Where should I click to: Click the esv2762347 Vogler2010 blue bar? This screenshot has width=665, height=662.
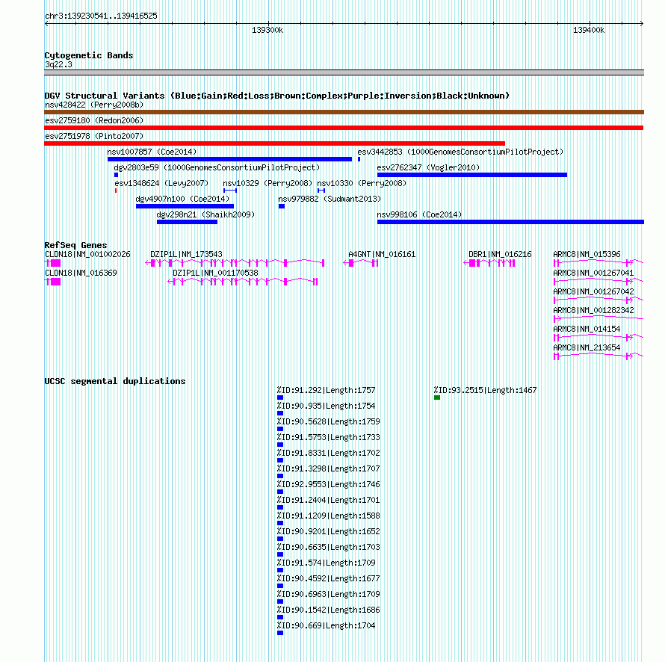(x=472, y=175)
